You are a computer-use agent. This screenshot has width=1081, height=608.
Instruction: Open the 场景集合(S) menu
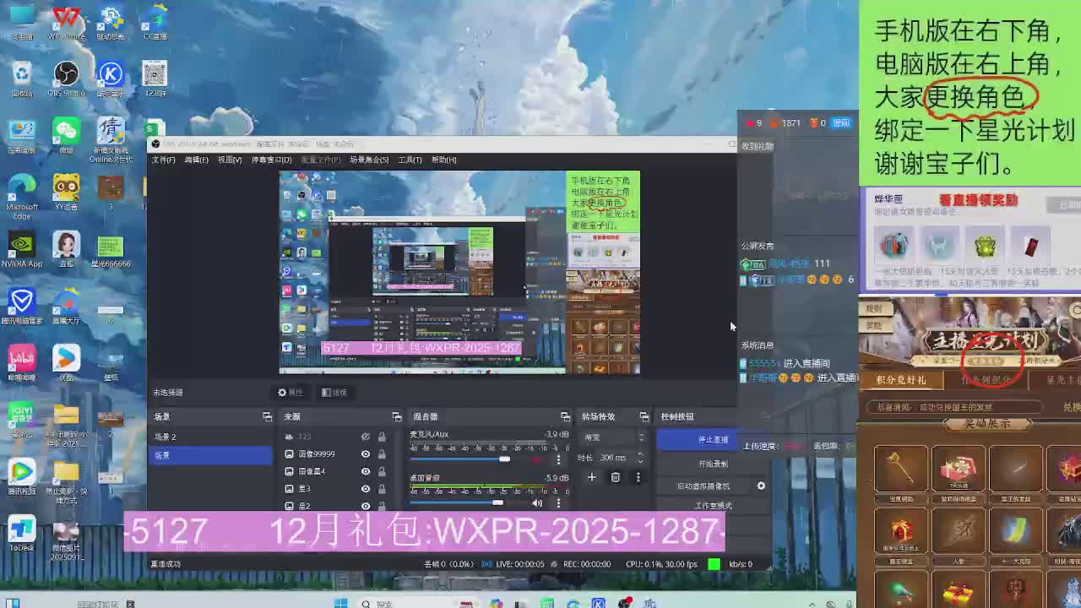tap(369, 160)
